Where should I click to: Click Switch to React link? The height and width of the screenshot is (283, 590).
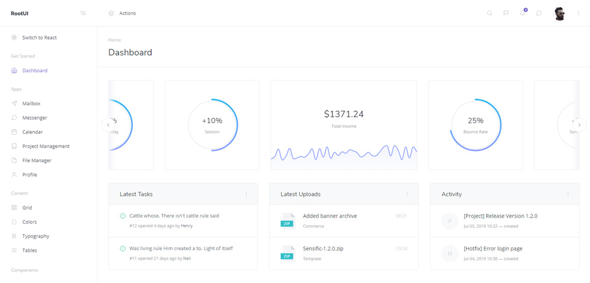(x=40, y=37)
